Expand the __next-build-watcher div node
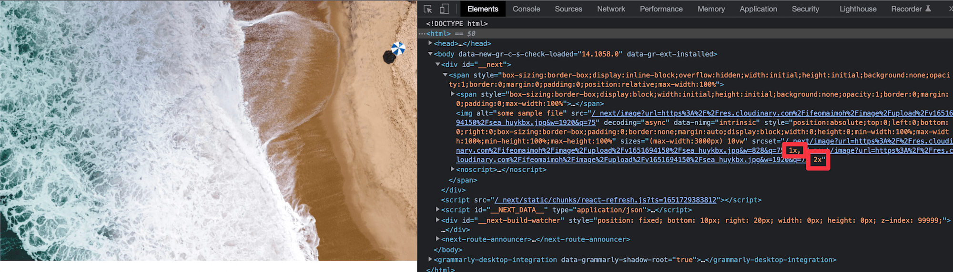Screen dimensions: 953x272 (x=437, y=220)
